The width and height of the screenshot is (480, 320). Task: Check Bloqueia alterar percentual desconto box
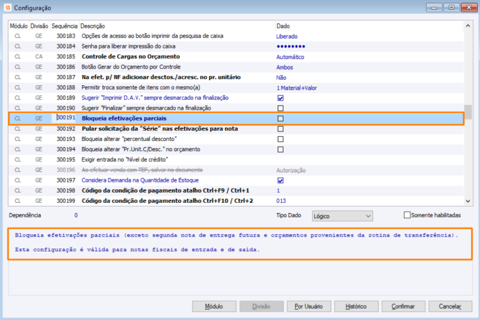click(280, 139)
